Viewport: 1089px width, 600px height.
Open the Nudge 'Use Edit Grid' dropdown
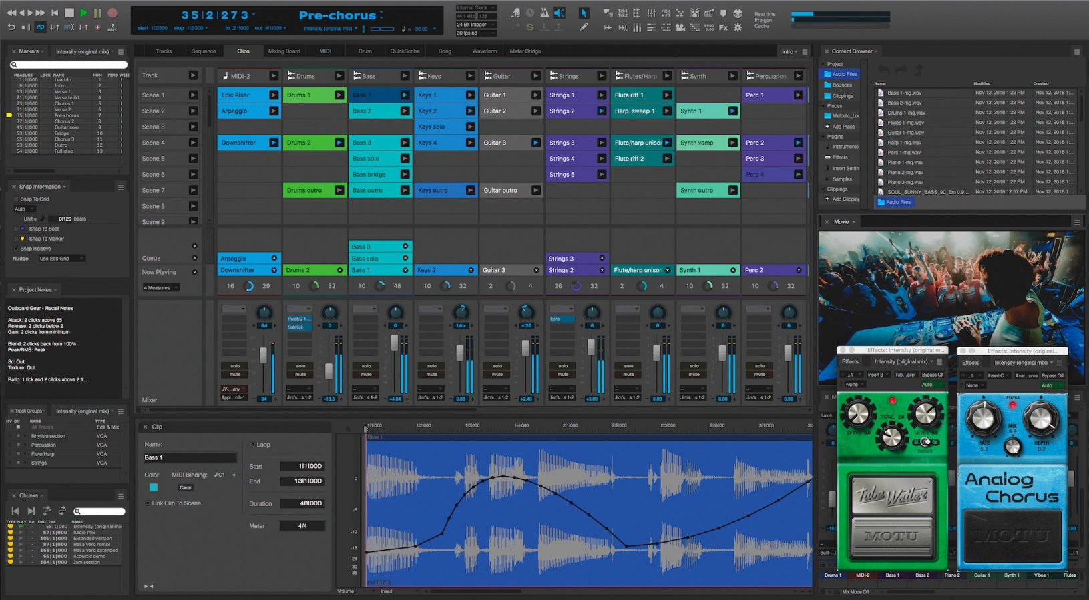coord(61,259)
